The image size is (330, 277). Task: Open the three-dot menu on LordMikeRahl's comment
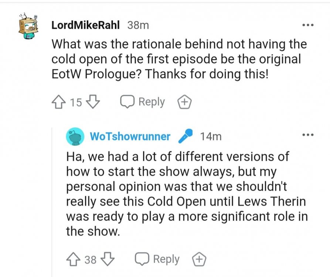tap(307, 25)
